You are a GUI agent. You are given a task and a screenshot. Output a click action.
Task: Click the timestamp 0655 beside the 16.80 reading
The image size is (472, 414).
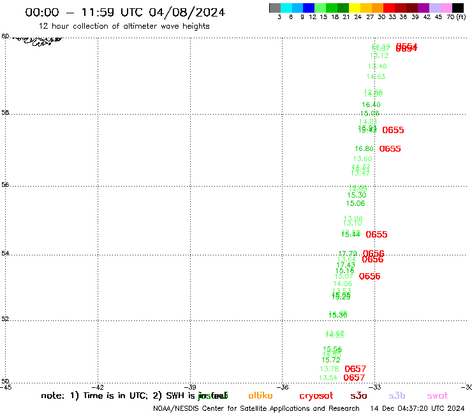[x=390, y=149]
